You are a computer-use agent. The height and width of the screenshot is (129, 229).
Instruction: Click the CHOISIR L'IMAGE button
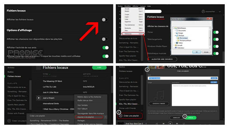click(x=159, y=103)
